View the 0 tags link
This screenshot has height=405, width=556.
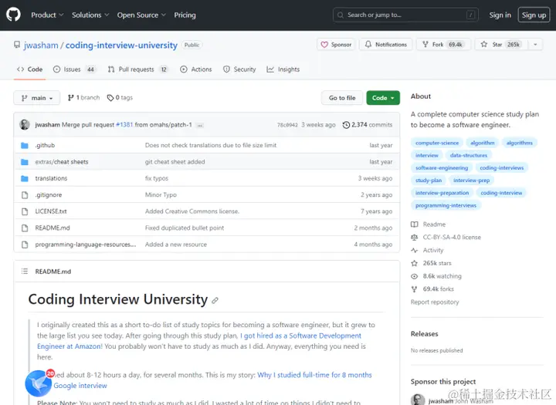click(x=120, y=97)
